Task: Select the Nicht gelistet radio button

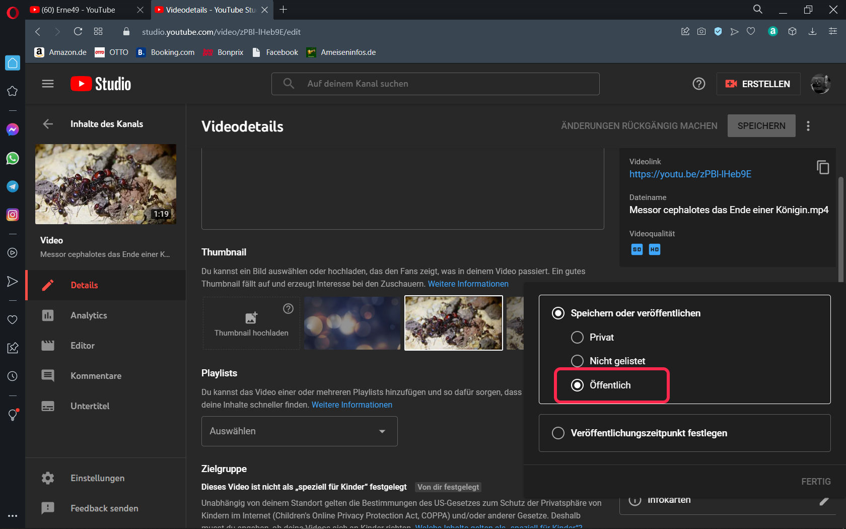Action: [x=577, y=361]
